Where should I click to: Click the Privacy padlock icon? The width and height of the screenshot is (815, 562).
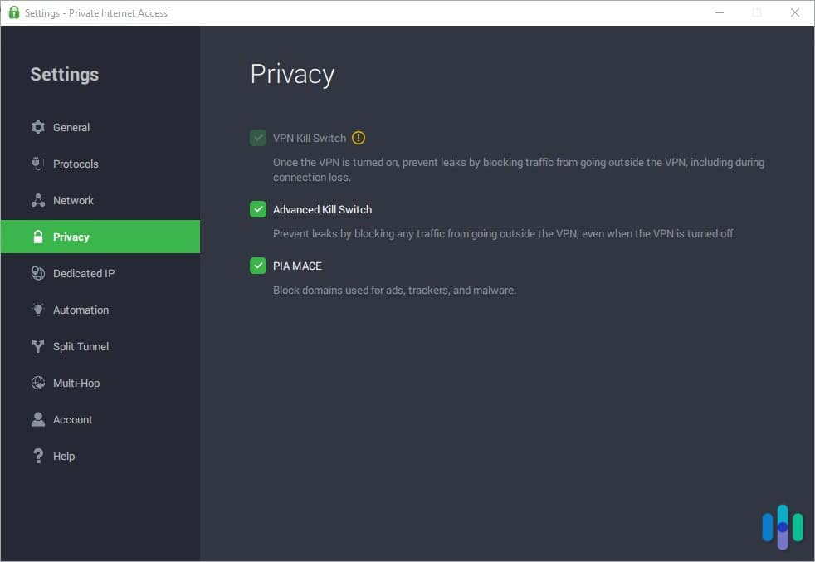[x=38, y=237]
